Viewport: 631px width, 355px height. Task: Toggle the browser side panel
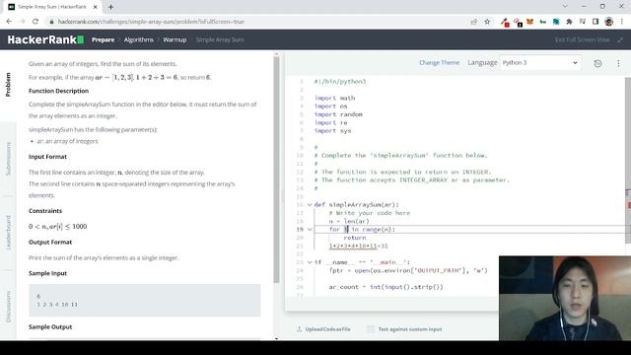[596, 22]
